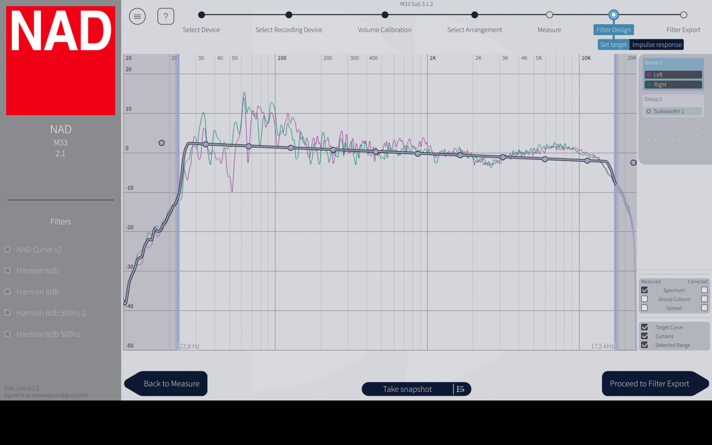Image resolution: width=712 pixels, height=445 pixels.
Task: Click the Group 2 label
Action: 653,99
